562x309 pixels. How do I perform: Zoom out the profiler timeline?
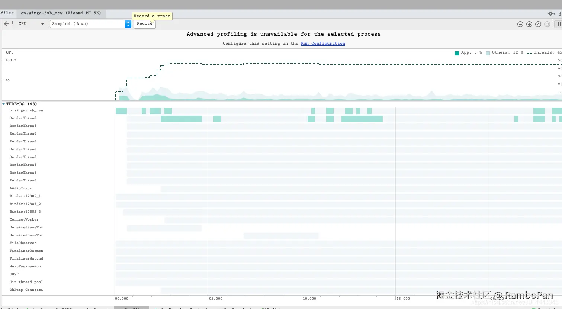coord(520,24)
